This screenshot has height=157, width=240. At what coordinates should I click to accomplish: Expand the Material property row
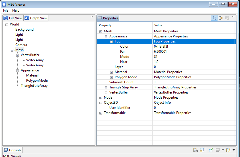click(x=111, y=72)
